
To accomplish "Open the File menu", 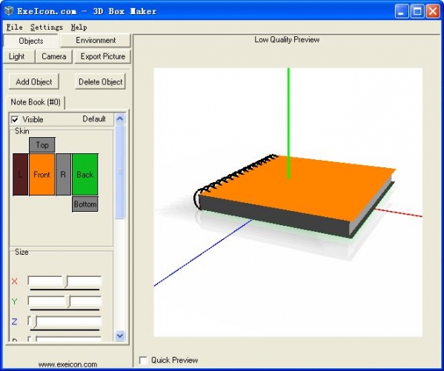I will coord(14,27).
